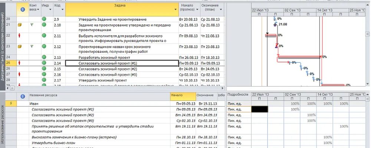Select row header 24

click(x=11, y=57)
